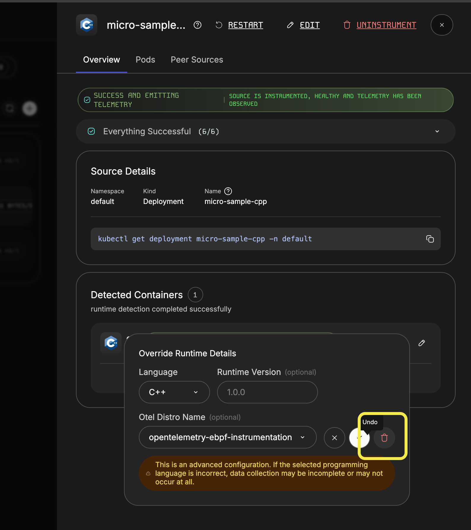
Task: Click the Success and Emitting Telemetry status banner
Action: coord(265,100)
